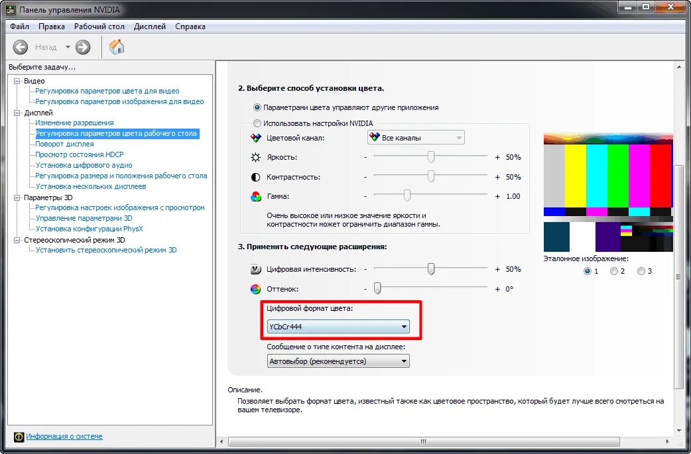The height and width of the screenshot is (454, 691).
Task: Collapse the Параметры 3D tree node
Action: click(x=17, y=198)
